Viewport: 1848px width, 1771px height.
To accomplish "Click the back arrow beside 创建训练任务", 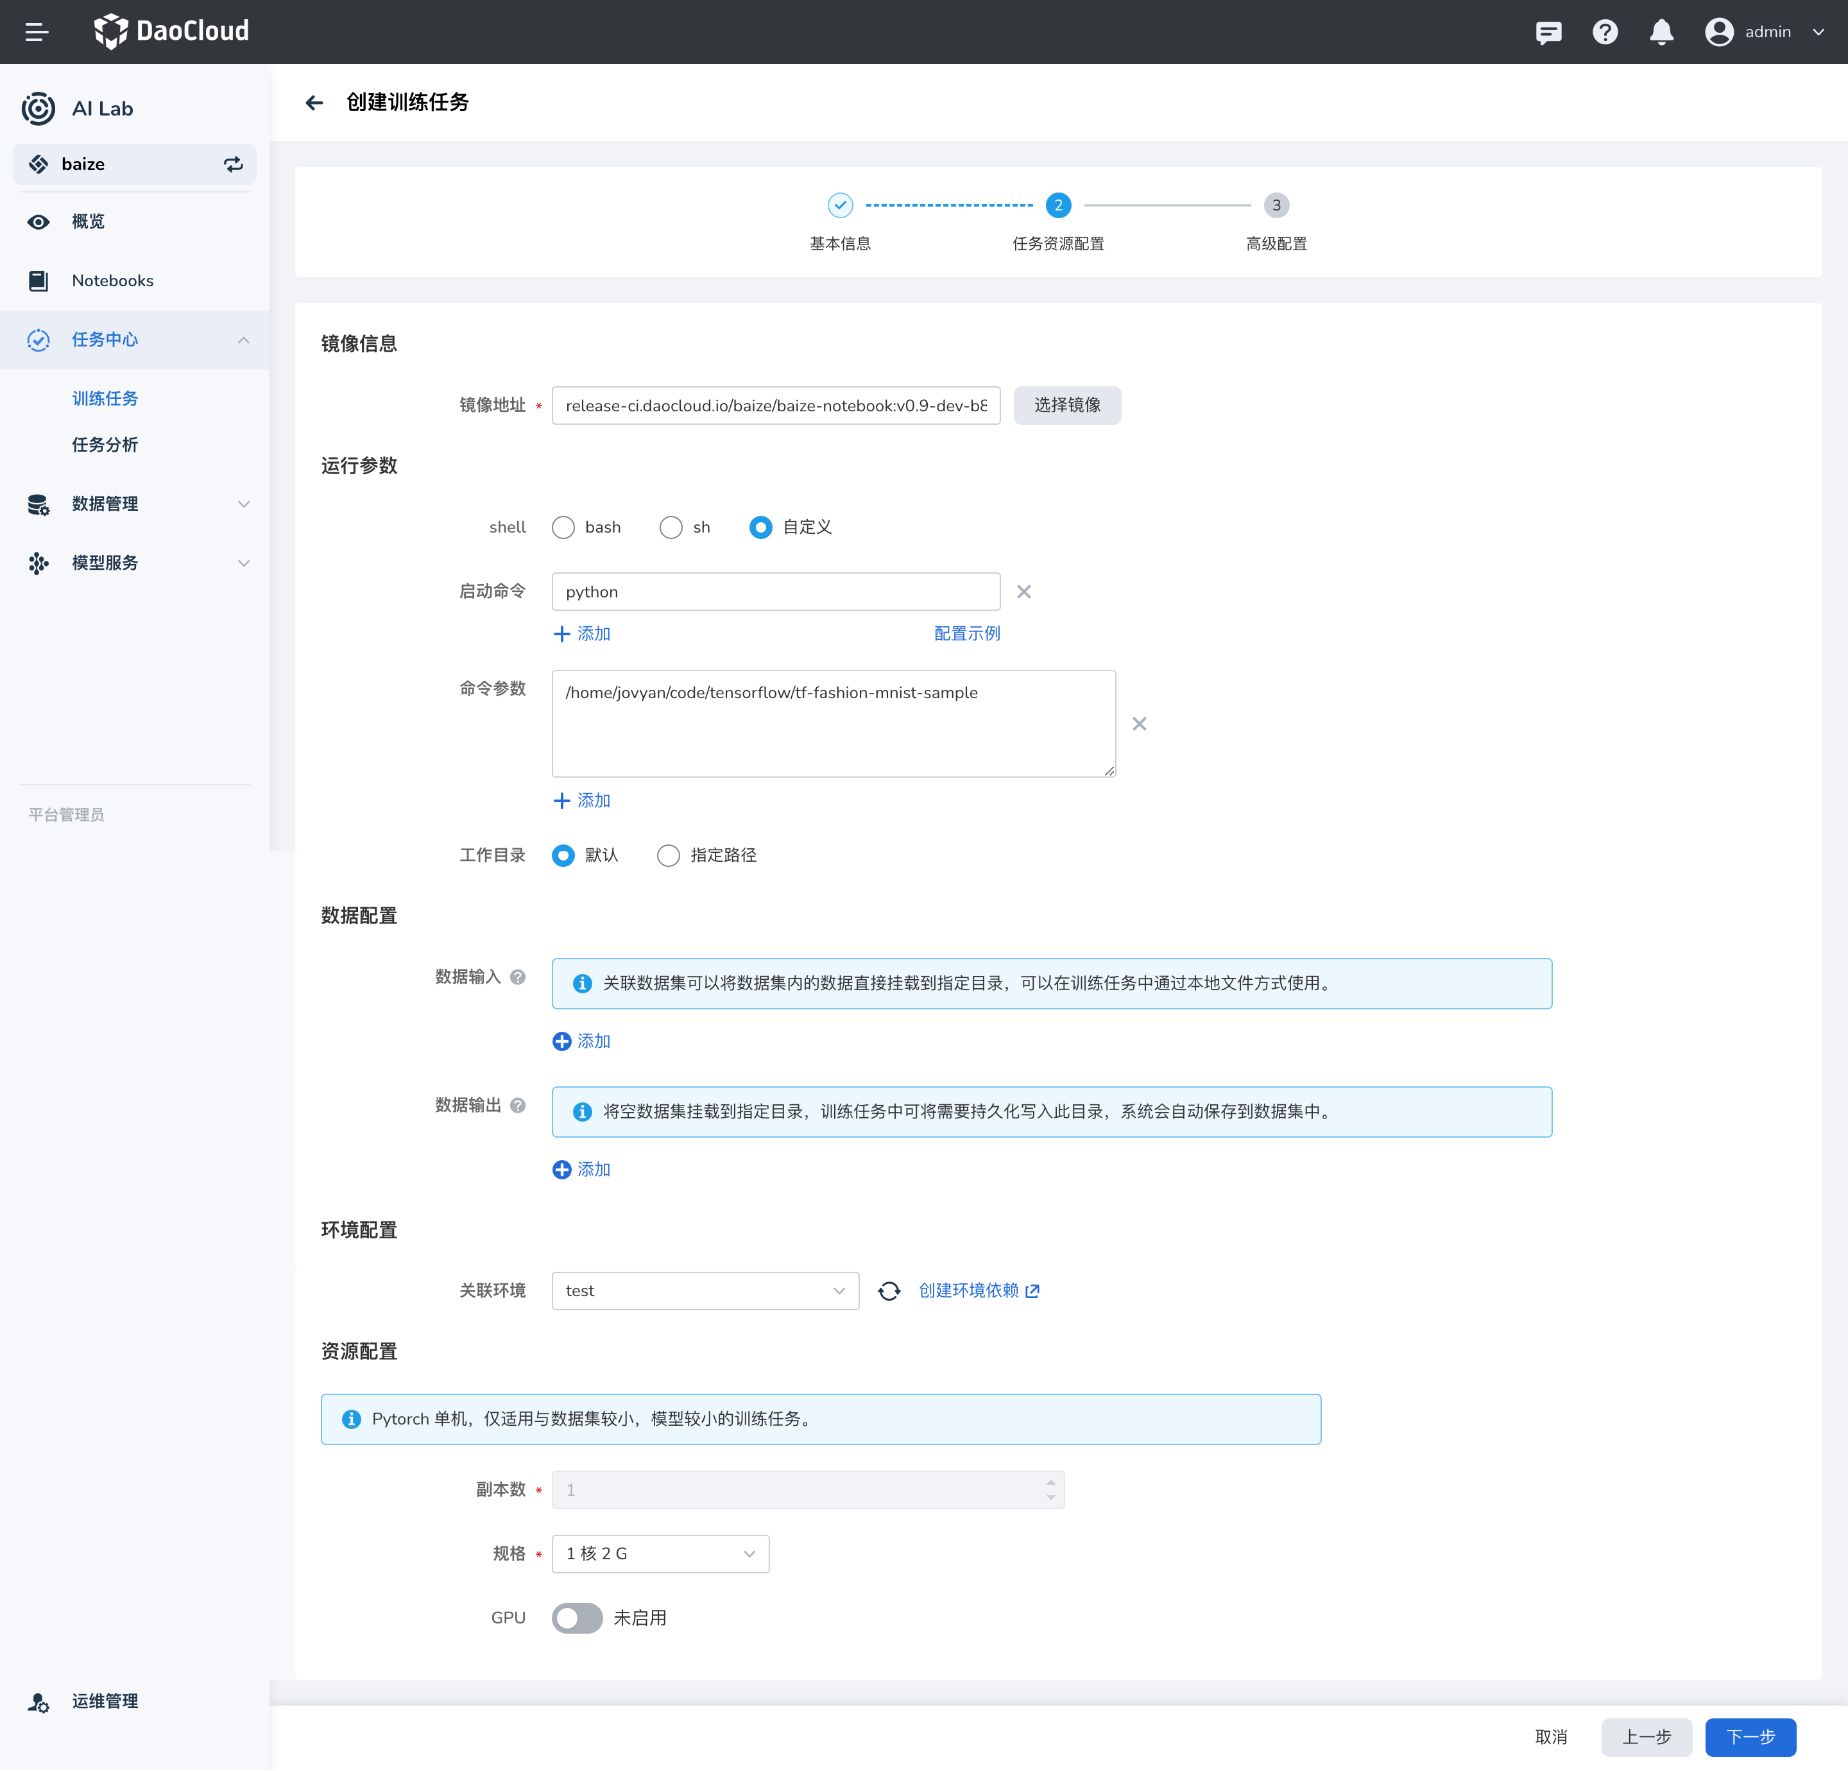I will coord(314,103).
